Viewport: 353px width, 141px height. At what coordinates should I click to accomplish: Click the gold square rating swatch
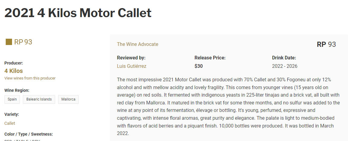point(9,42)
